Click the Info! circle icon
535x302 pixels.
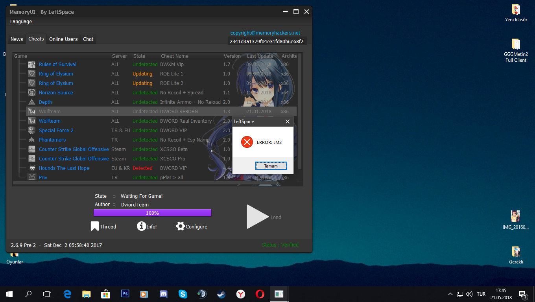pyautogui.click(x=142, y=226)
